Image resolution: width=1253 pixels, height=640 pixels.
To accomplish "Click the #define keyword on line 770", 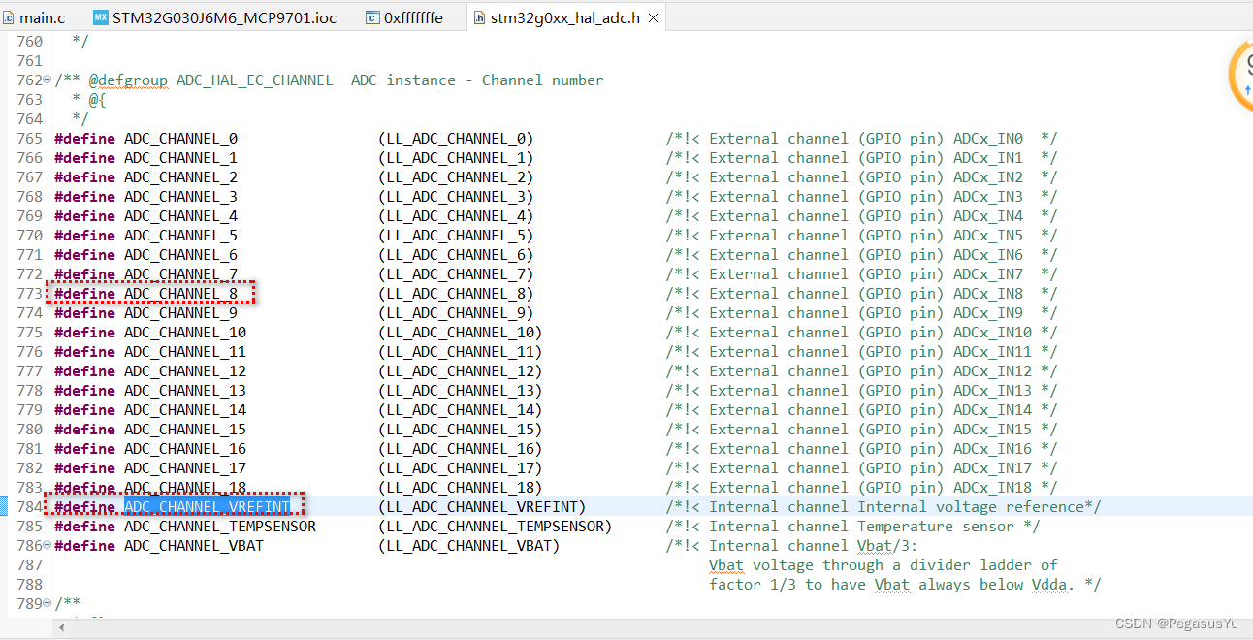I will click(x=84, y=235).
